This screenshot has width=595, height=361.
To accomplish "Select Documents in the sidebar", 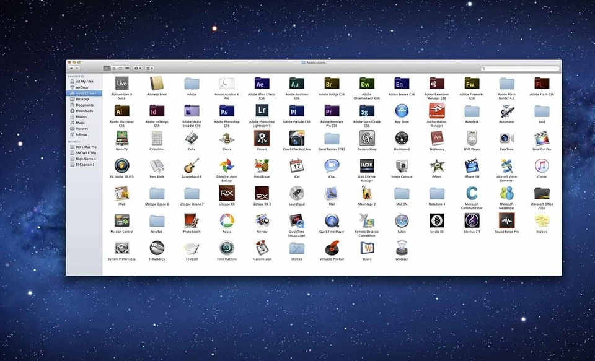I will (84, 105).
